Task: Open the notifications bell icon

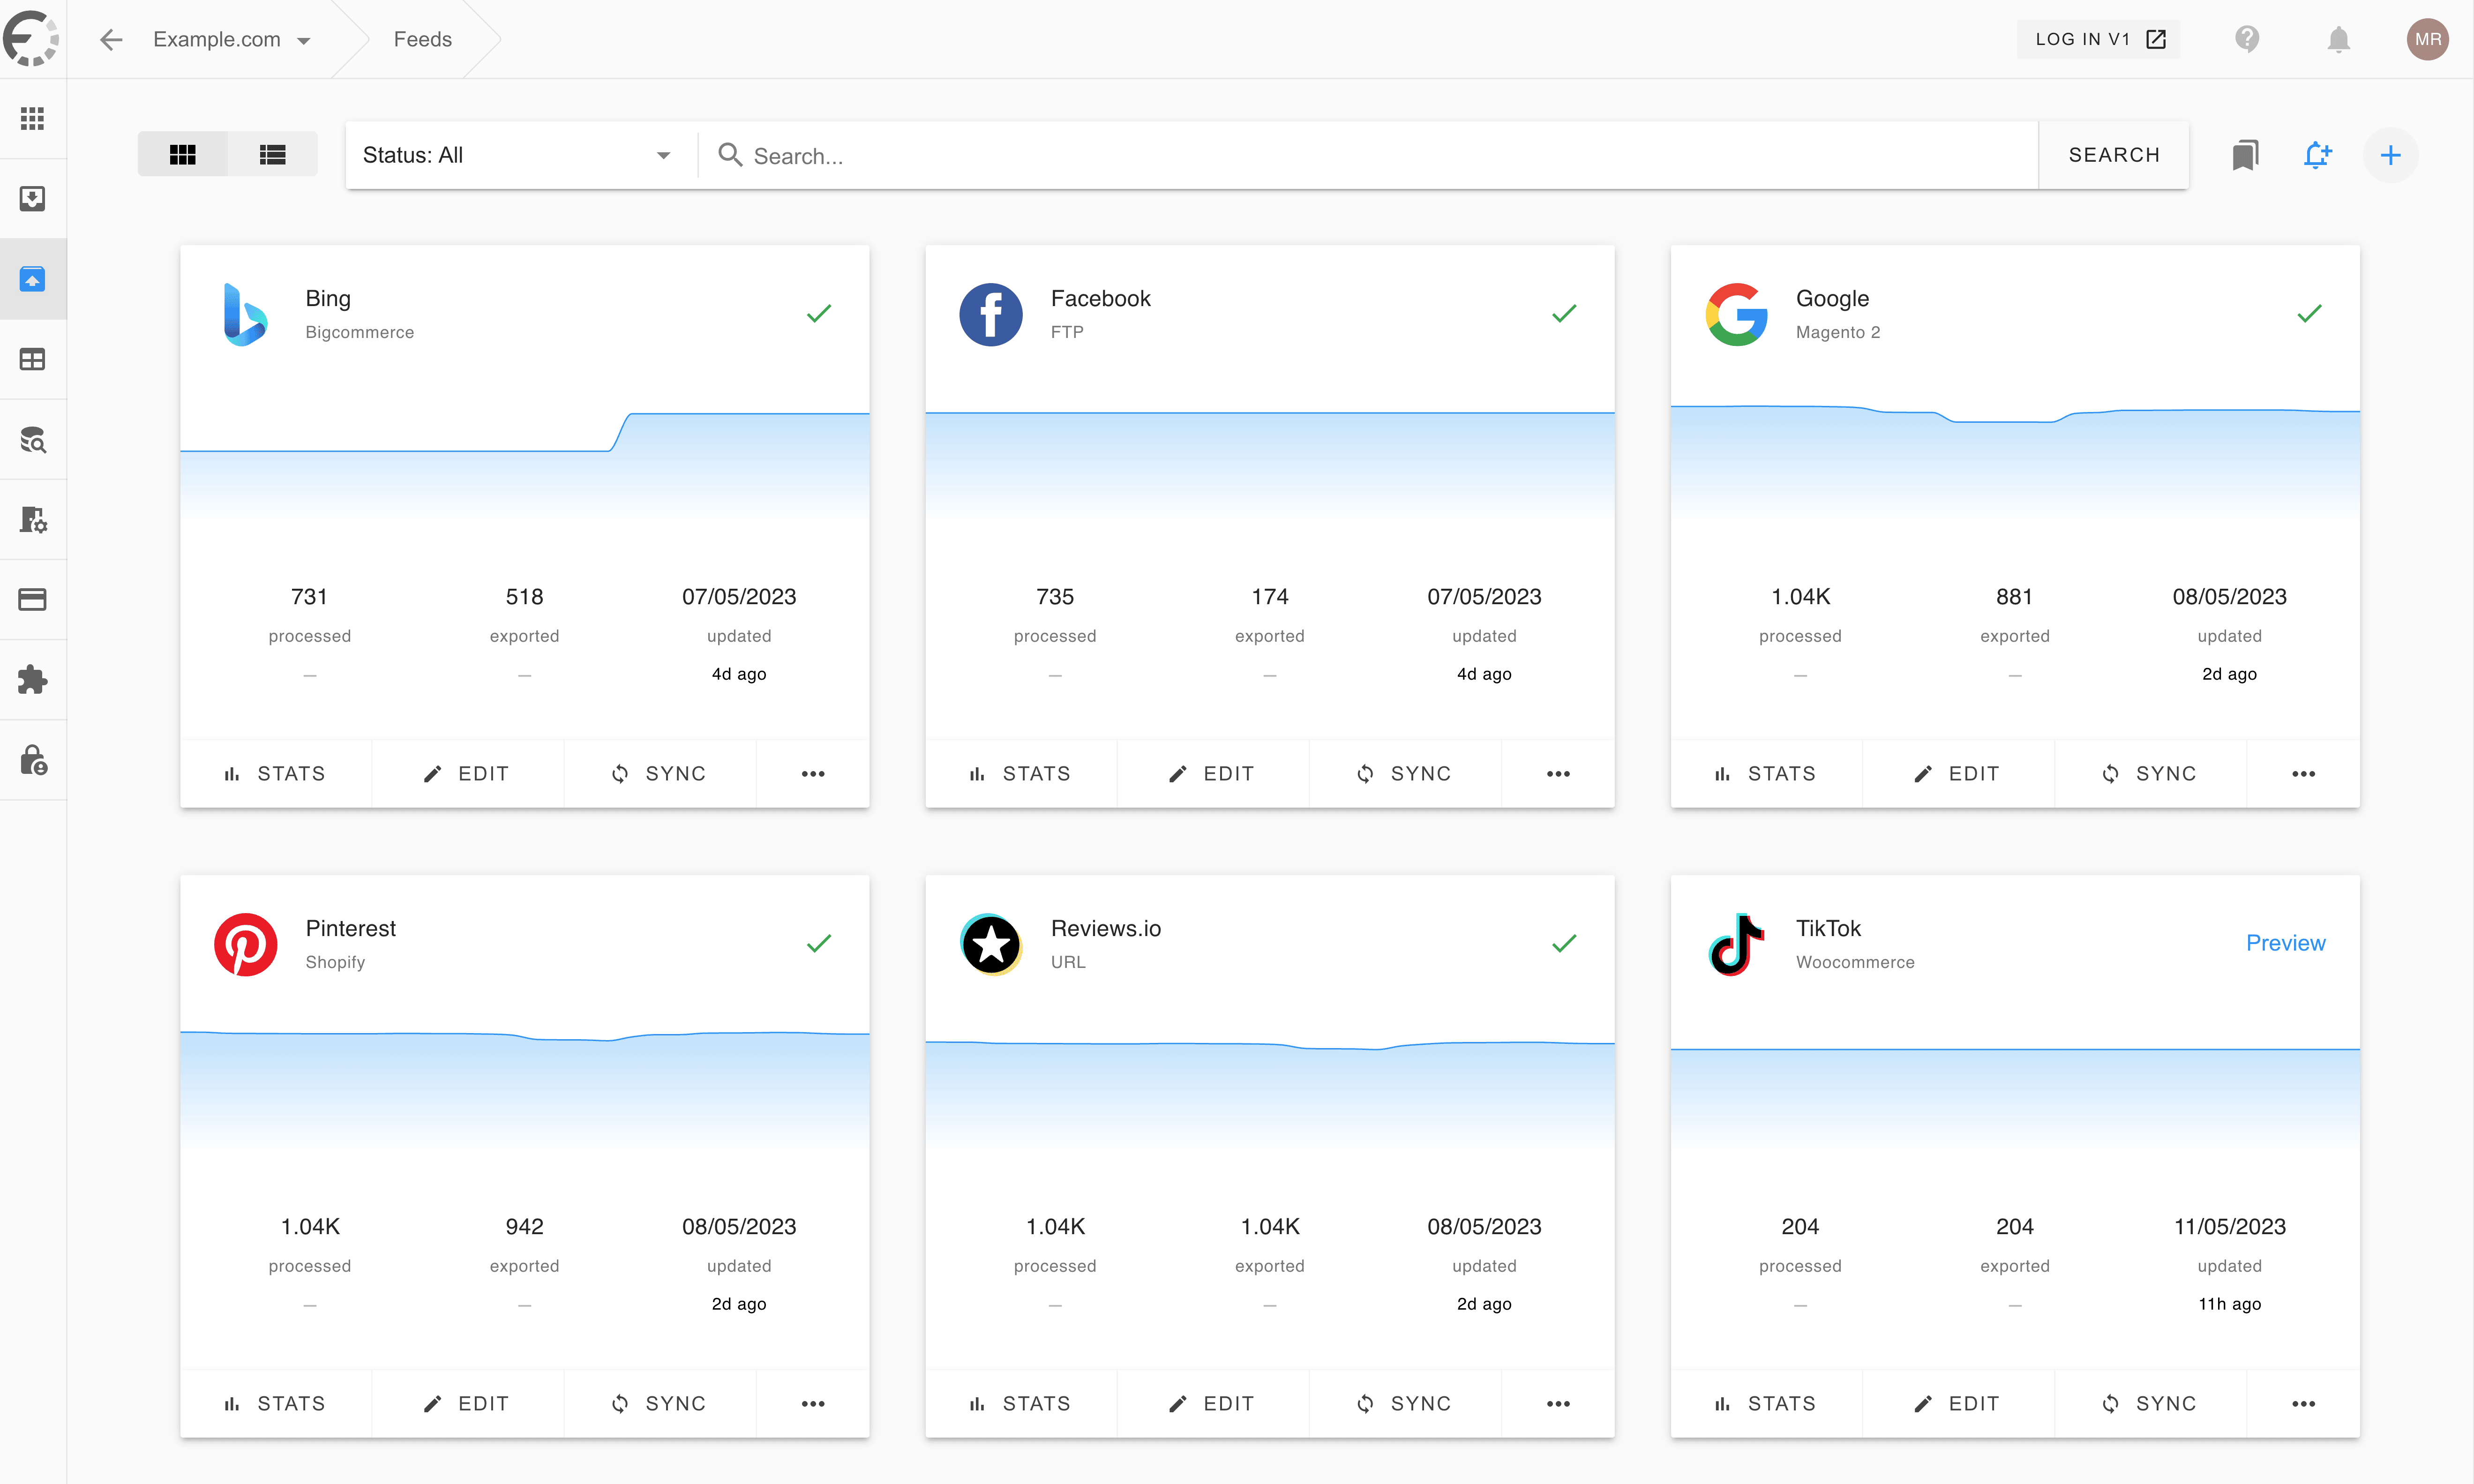Action: click(2338, 39)
